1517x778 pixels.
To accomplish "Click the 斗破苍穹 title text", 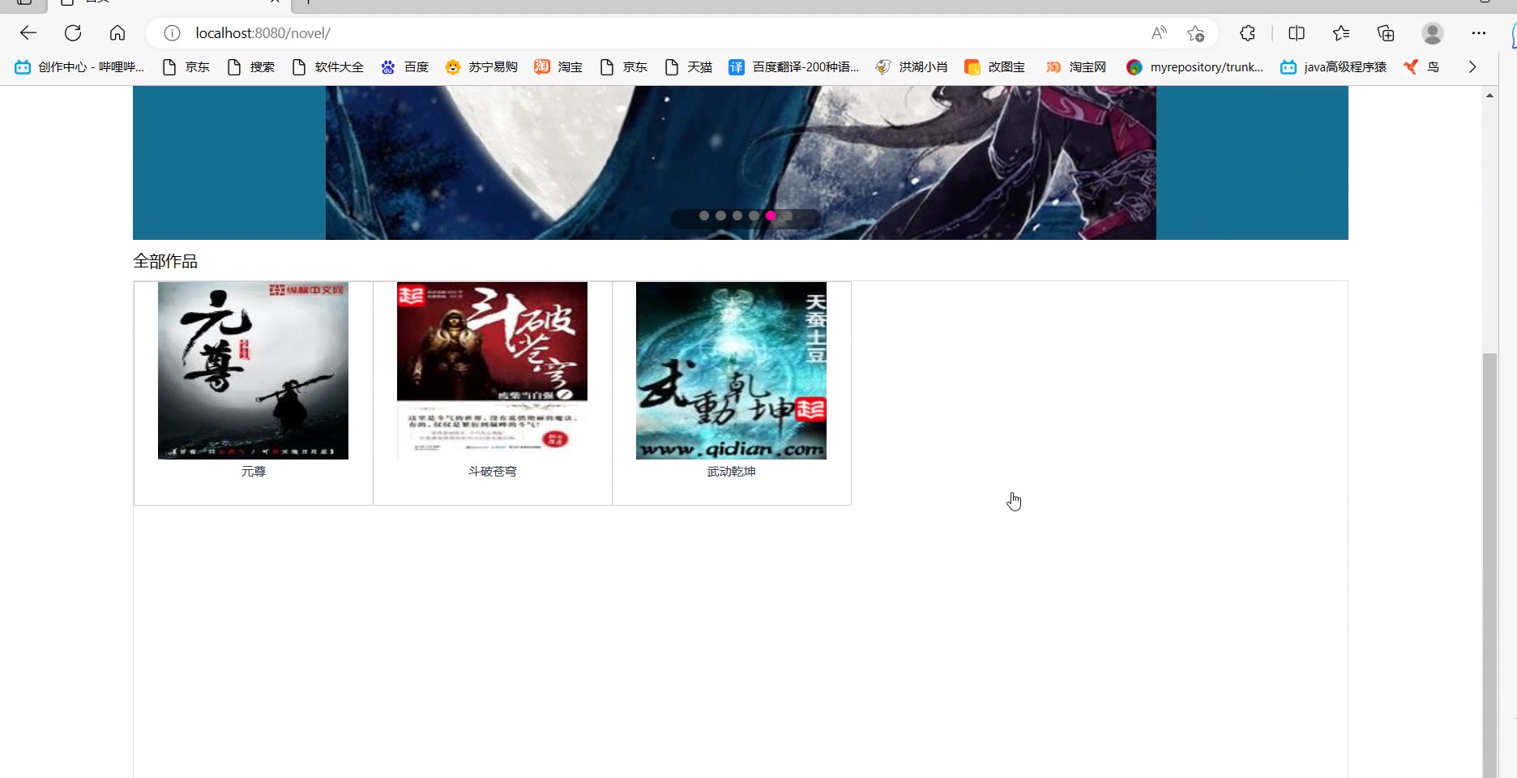I will 492,472.
